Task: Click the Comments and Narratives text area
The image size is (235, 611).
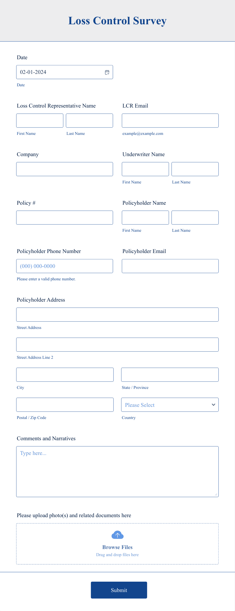Action: pos(117,471)
